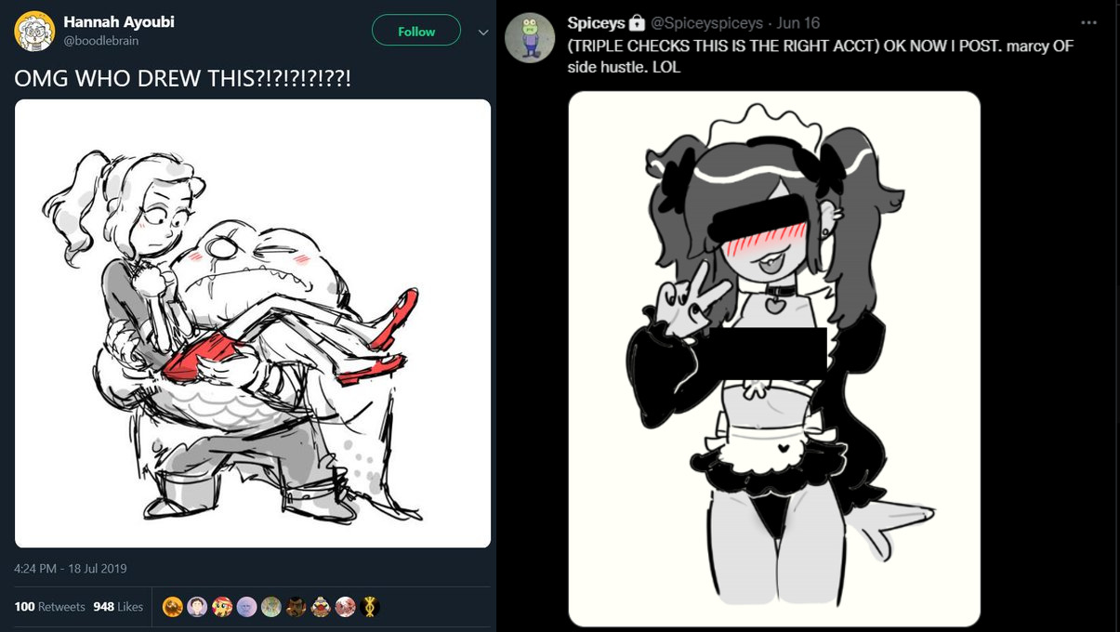
Task: Open the bearded man liker avatar
Action: [x=296, y=607]
